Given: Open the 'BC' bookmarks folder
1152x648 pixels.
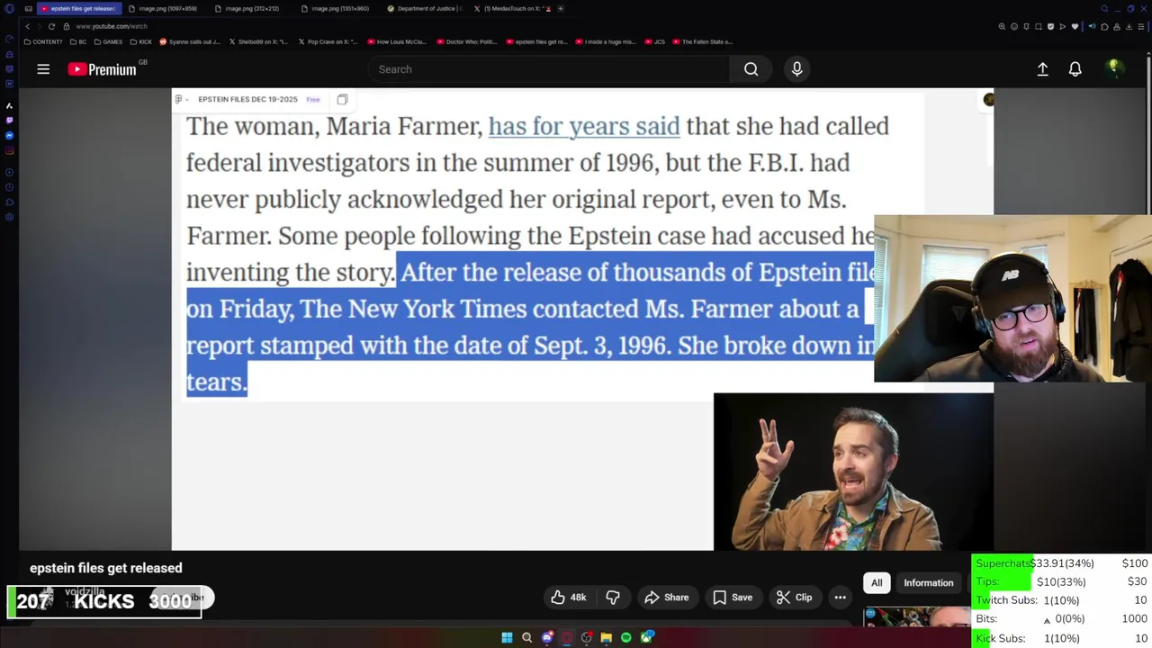Looking at the screenshot, I should 79,41.
